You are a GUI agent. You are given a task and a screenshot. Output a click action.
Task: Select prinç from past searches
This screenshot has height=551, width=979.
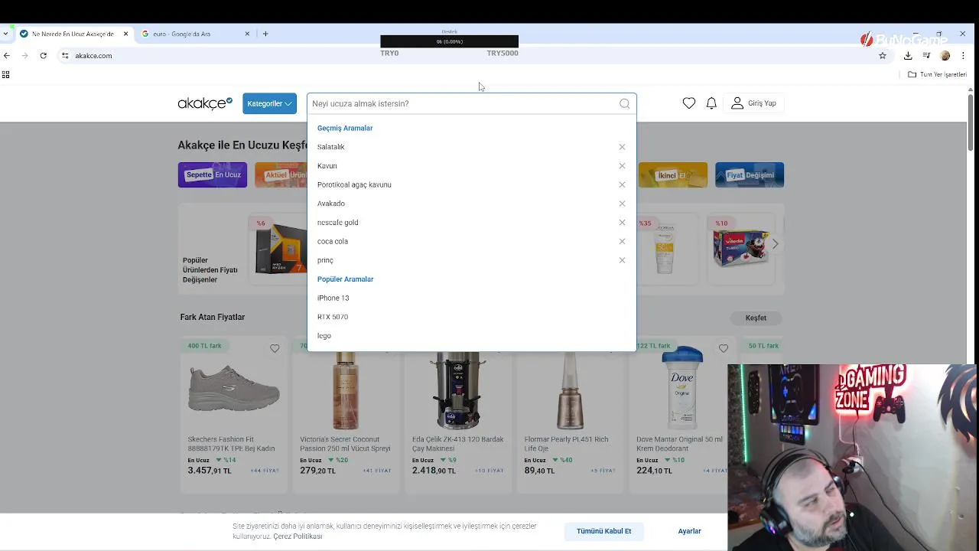click(325, 260)
